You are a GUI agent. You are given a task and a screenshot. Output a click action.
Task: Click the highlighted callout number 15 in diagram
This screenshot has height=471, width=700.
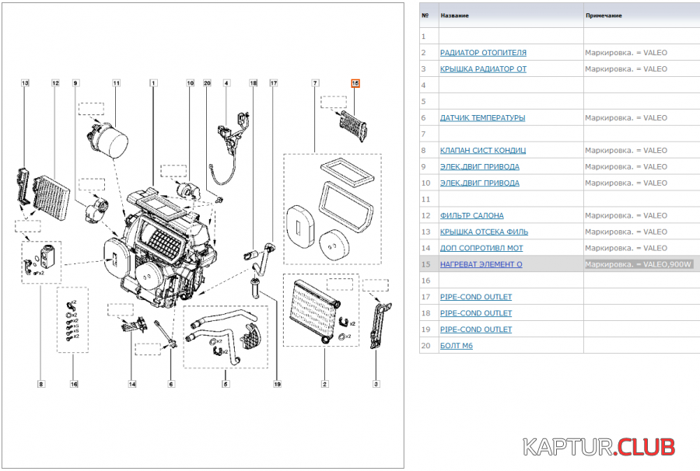(x=355, y=83)
